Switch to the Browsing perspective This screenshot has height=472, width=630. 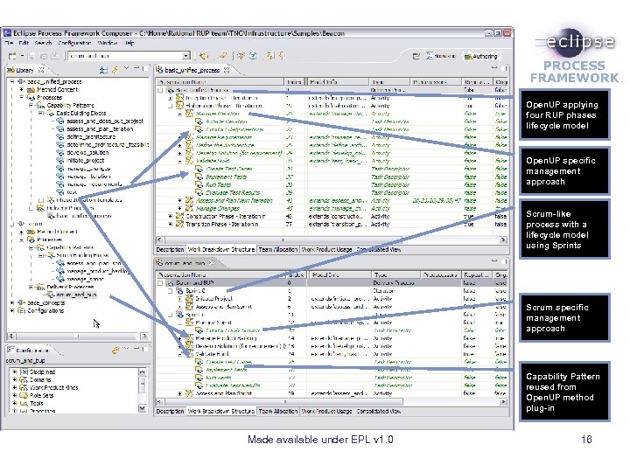click(x=441, y=56)
